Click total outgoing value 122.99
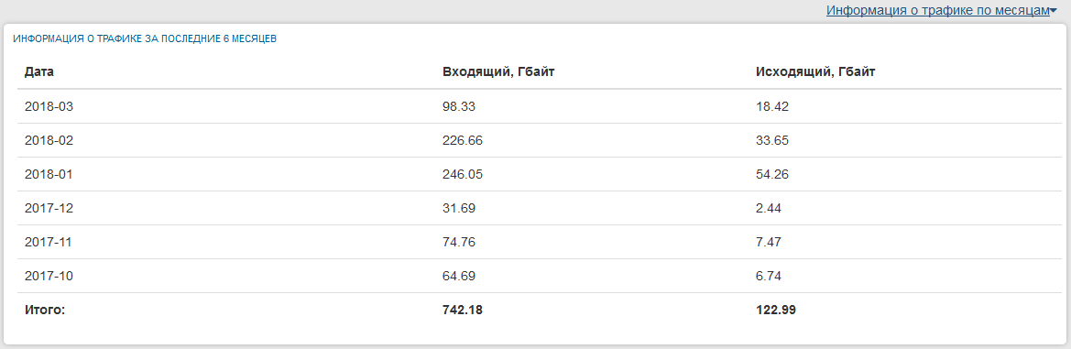1071x349 pixels. click(777, 311)
